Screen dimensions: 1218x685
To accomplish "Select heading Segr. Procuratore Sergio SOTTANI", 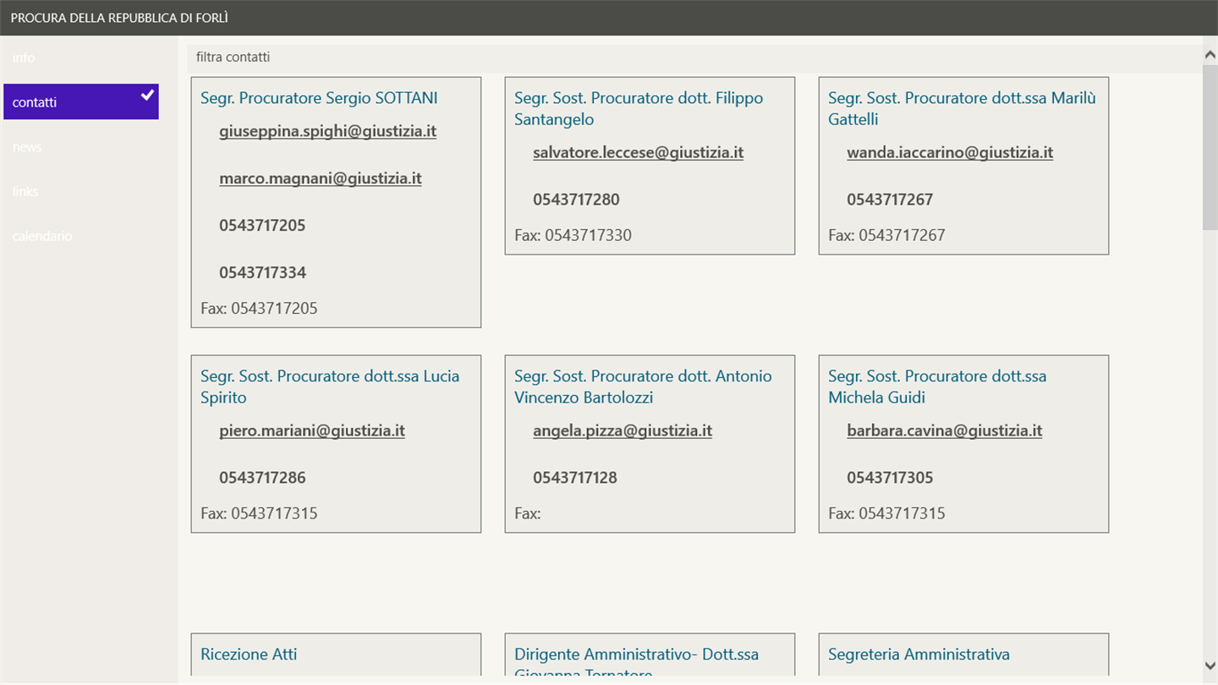I will pyautogui.click(x=319, y=98).
